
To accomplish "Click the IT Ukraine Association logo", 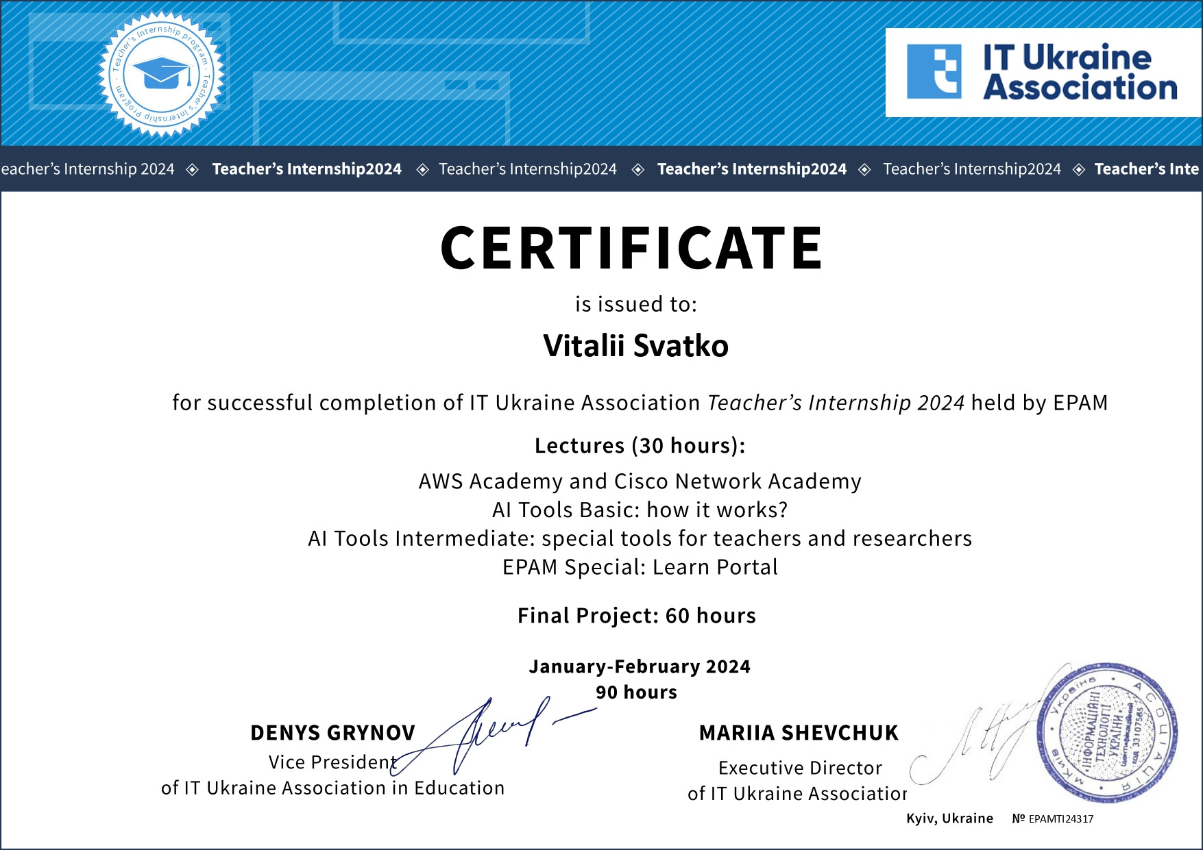I will coord(1043,72).
